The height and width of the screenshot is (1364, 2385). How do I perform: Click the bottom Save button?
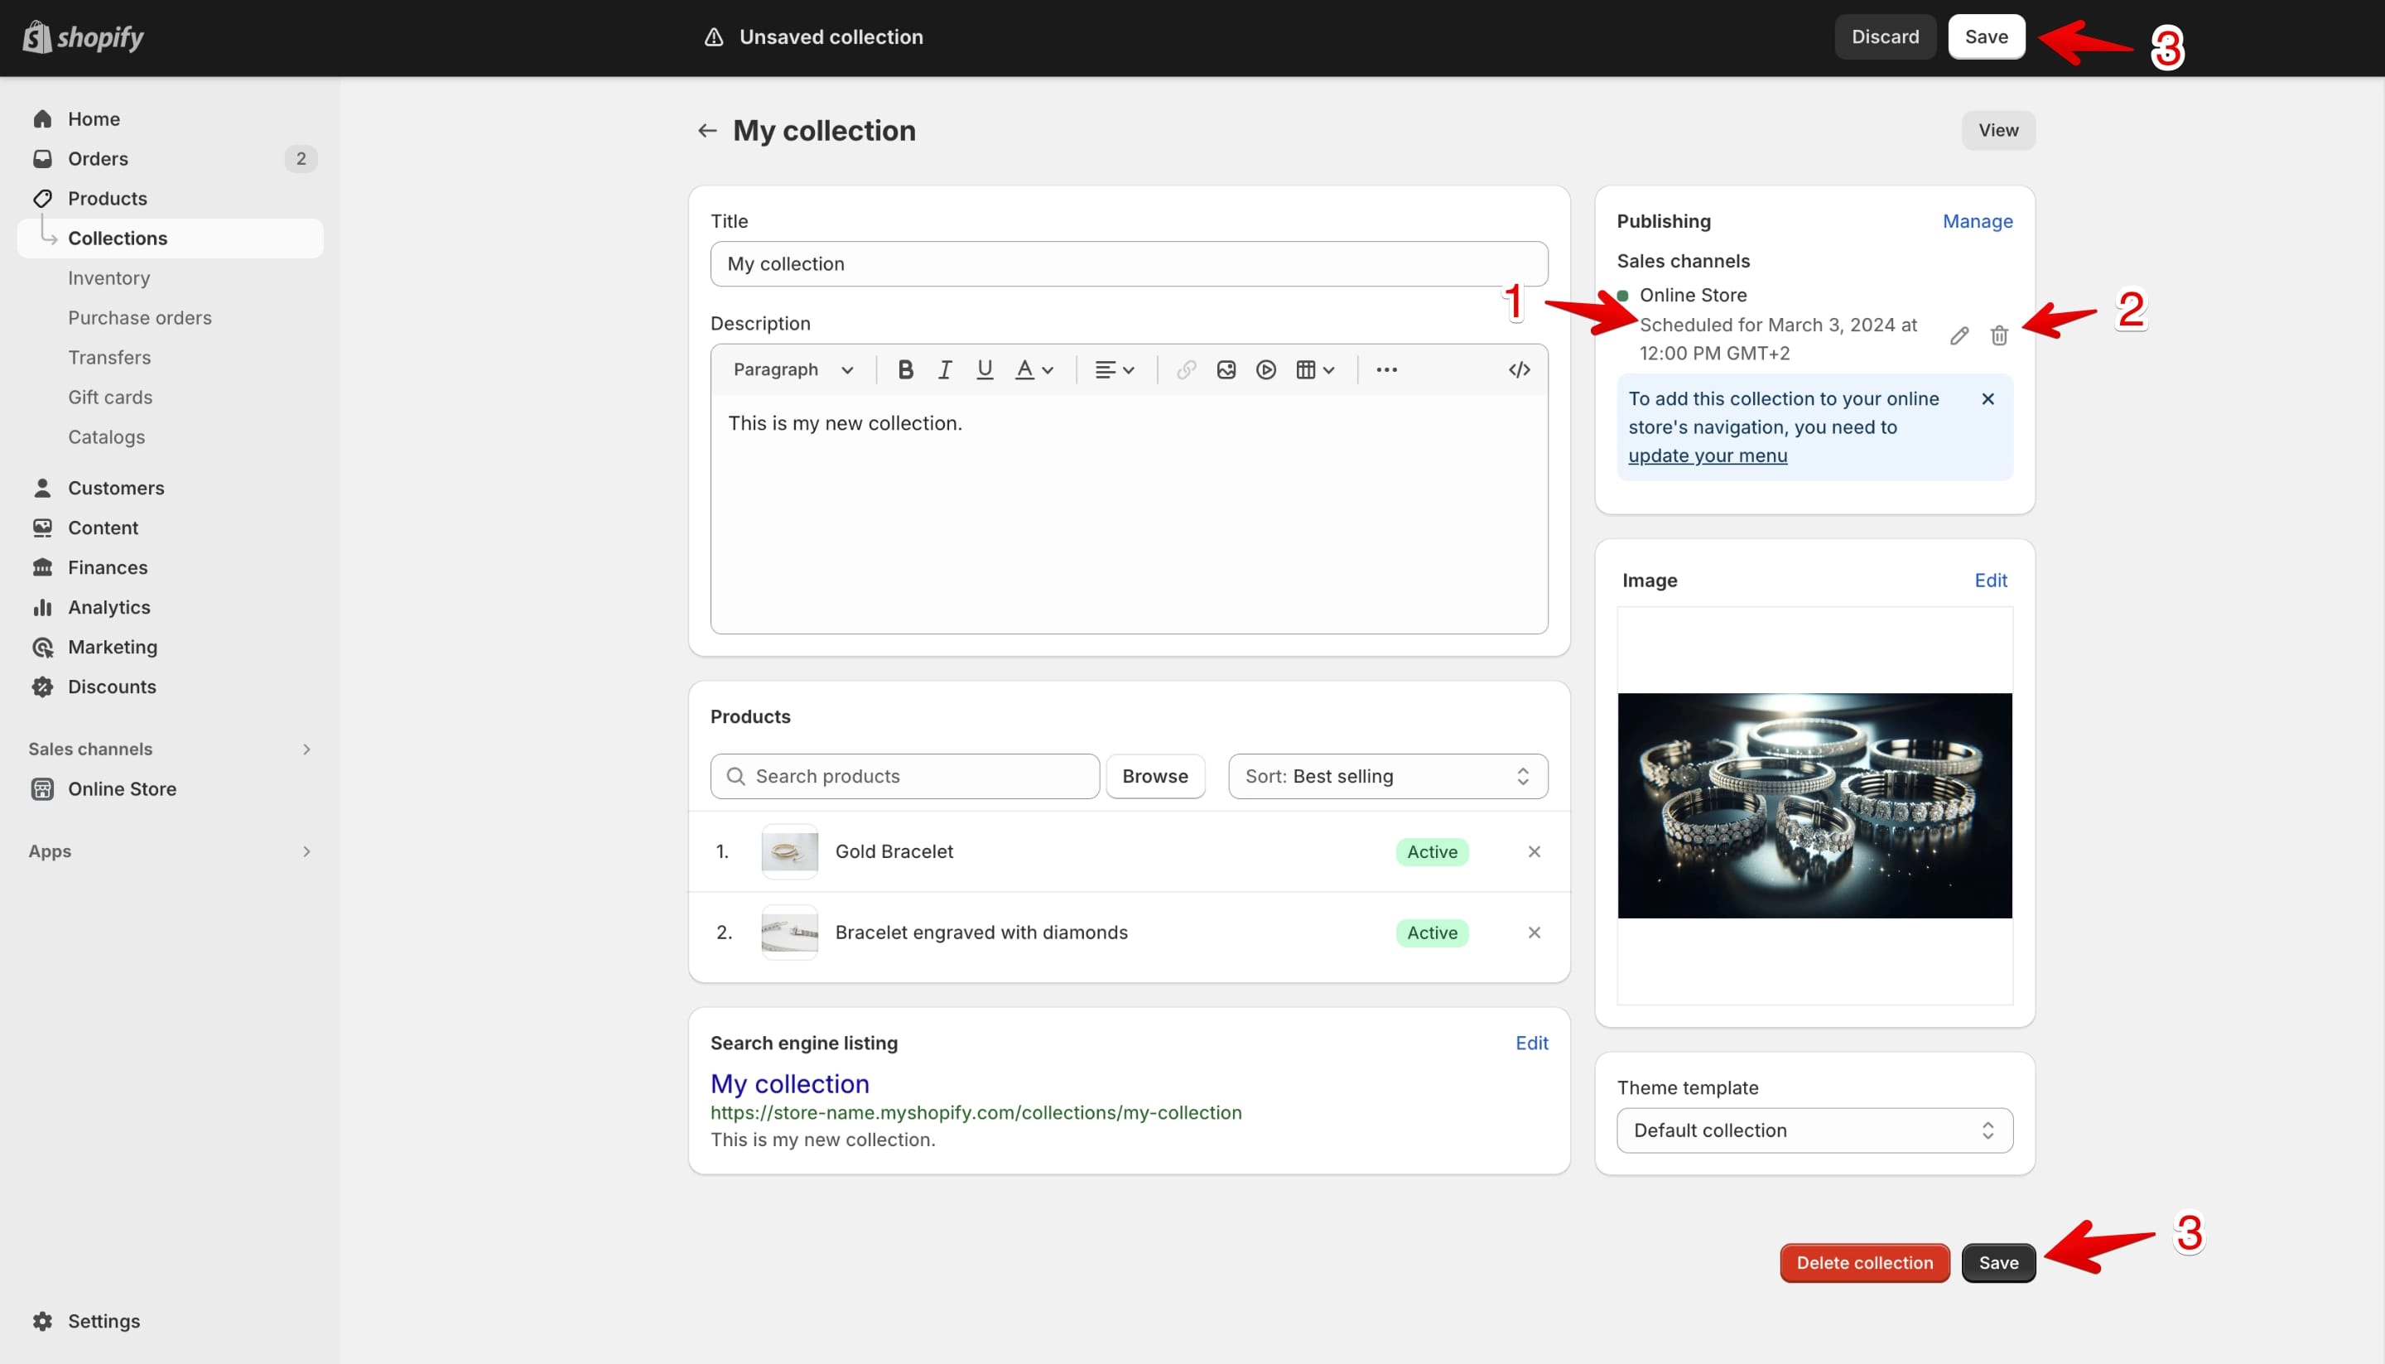(1998, 1263)
